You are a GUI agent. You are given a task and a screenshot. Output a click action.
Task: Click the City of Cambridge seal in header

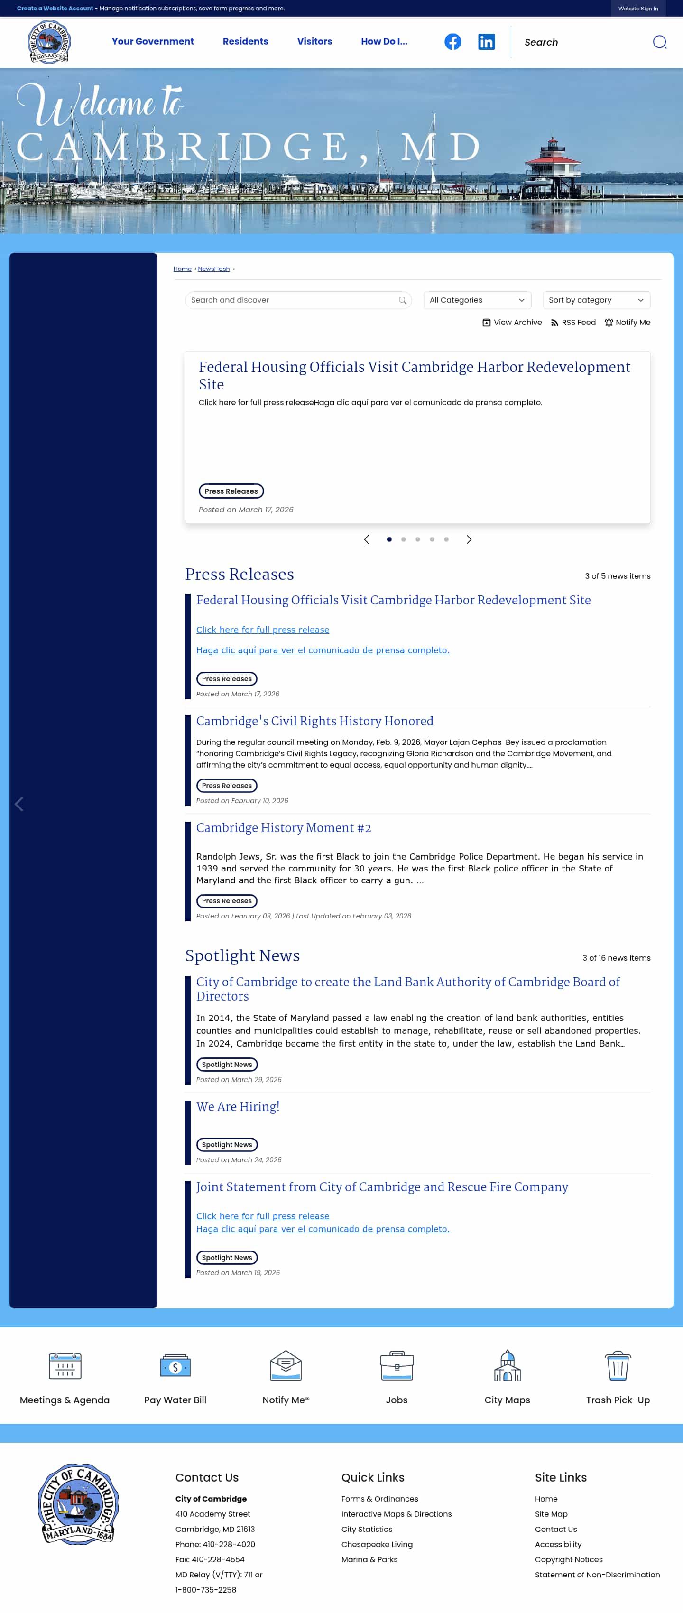pyautogui.click(x=49, y=41)
